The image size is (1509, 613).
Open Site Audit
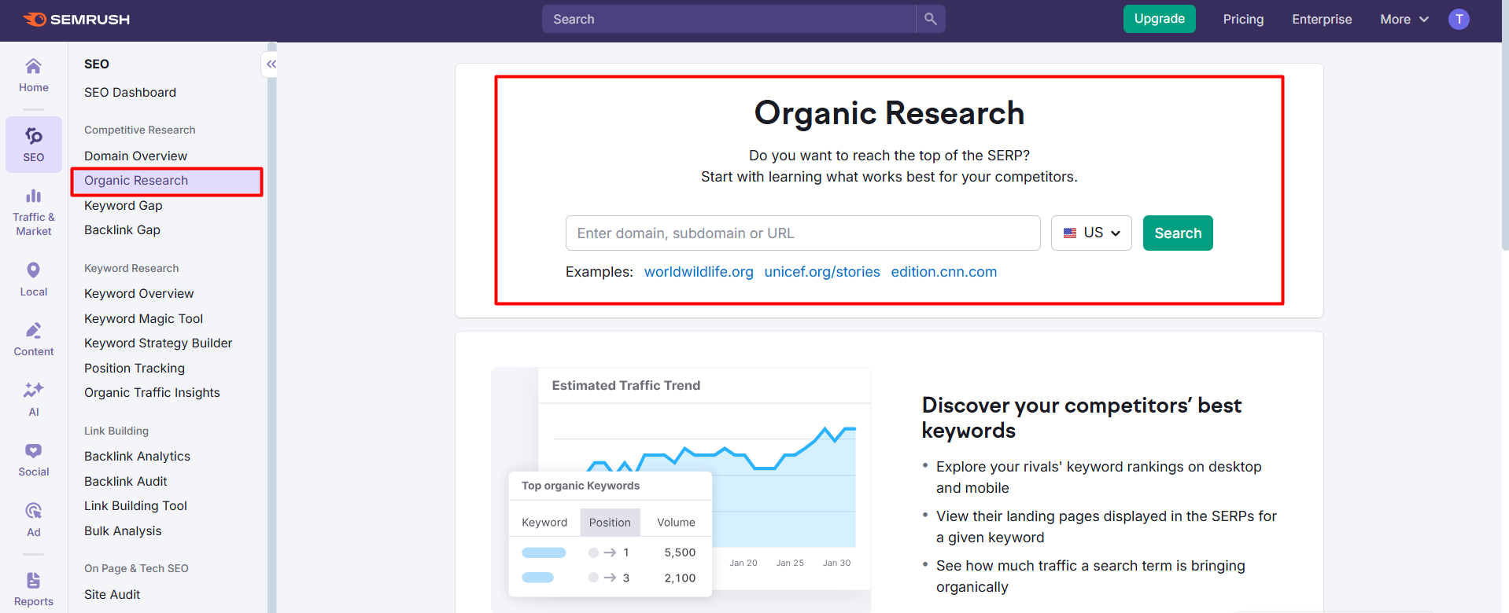[113, 595]
